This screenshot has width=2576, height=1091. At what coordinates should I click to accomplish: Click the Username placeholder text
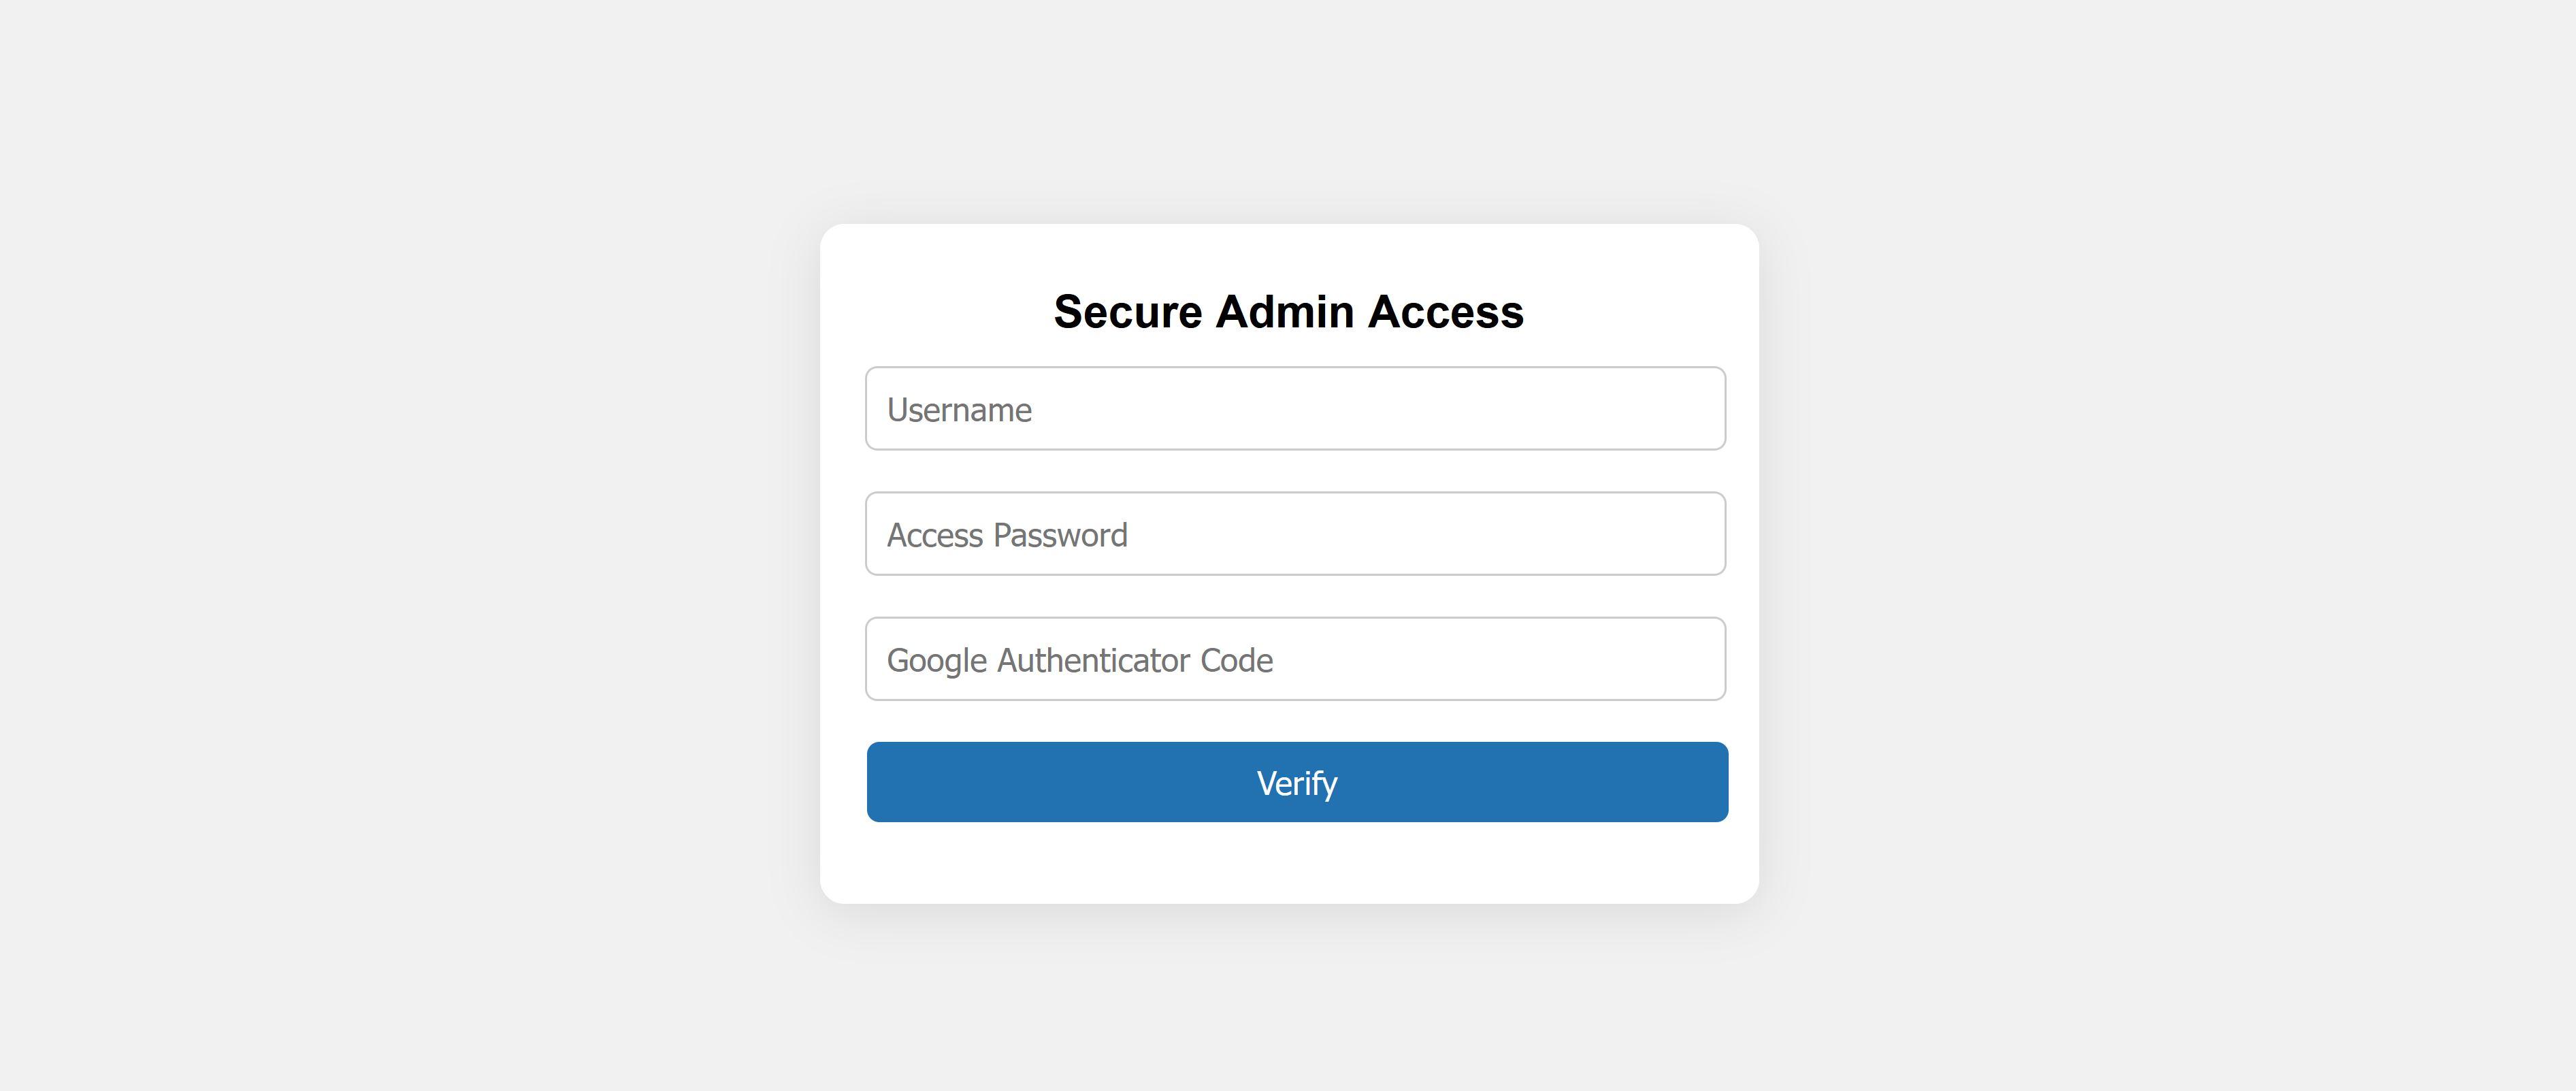point(959,410)
